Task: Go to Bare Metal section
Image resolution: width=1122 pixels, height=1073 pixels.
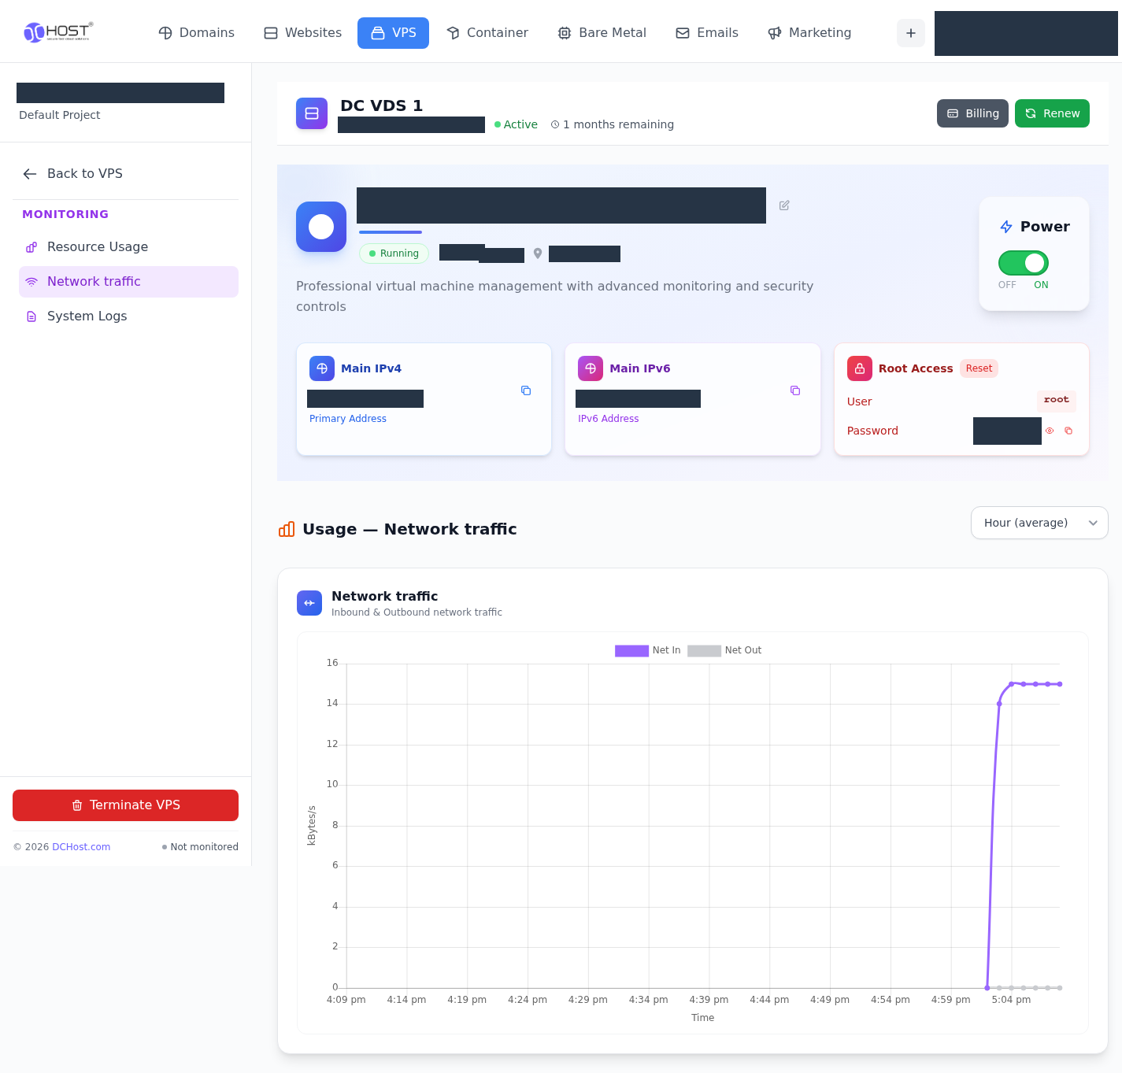Action: coord(602,33)
